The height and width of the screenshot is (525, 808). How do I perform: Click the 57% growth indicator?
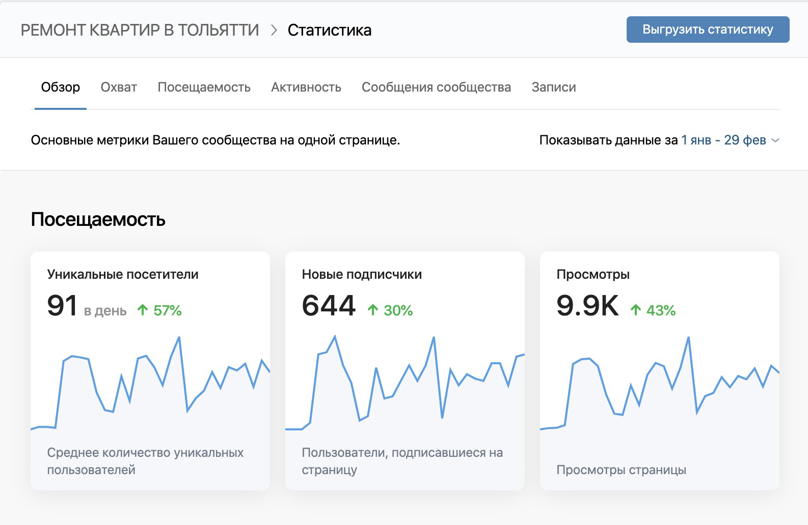pos(168,310)
